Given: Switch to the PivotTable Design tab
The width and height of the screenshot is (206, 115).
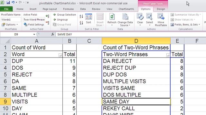Looking at the screenshot, I should pos(161,9).
